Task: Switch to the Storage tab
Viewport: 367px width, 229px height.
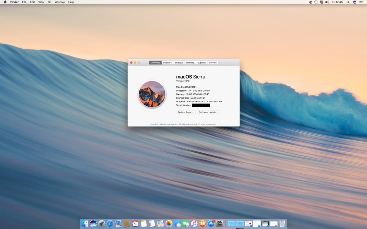Action: pos(179,63)
